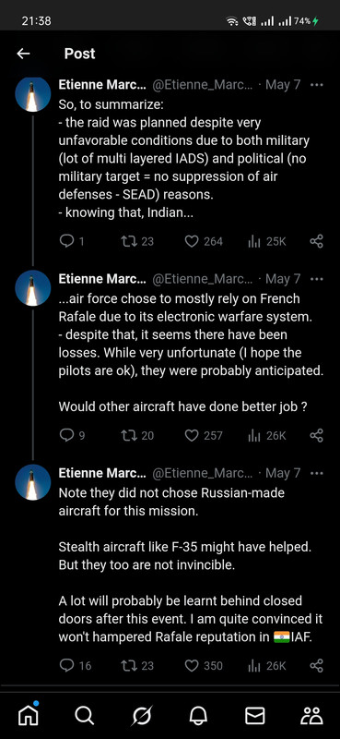Open the Notifications bell tab
Screen dimensions: 340x739
click(x=198, y=716)
